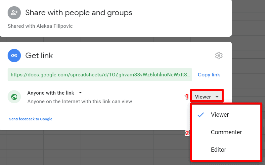
Task: Set link permission to Editor
Action: tap(218, 150)
